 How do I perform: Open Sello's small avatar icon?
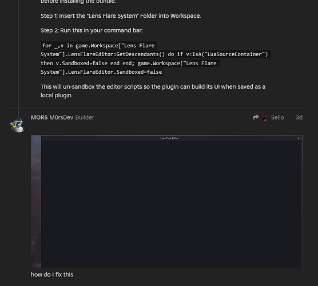[265, 117]
